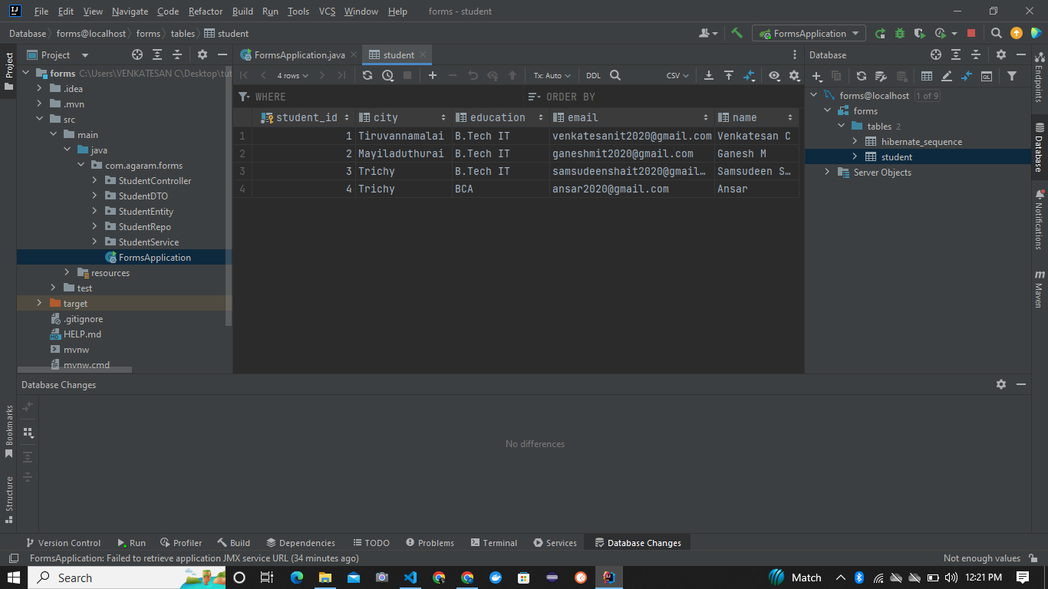This screenshot has height=589, width=1048.
Task: Click the export data download icon
Action: (709, 75)
